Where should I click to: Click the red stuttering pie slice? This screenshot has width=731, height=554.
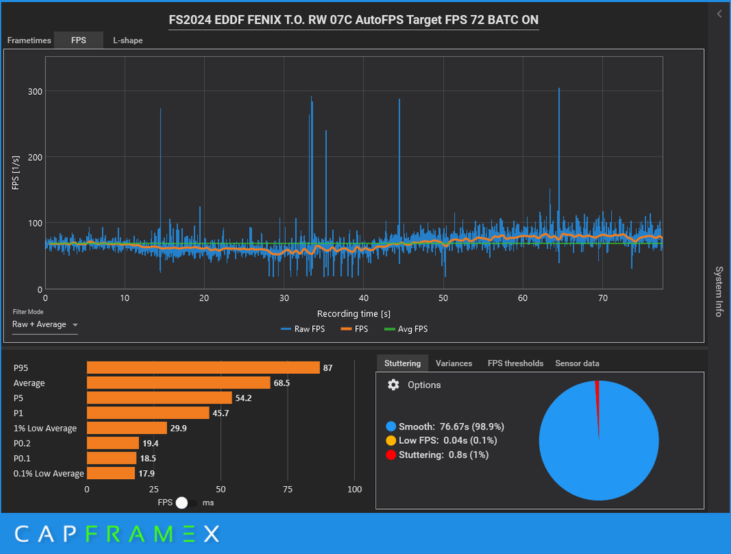pyautogui.click(x=597, y=401)
